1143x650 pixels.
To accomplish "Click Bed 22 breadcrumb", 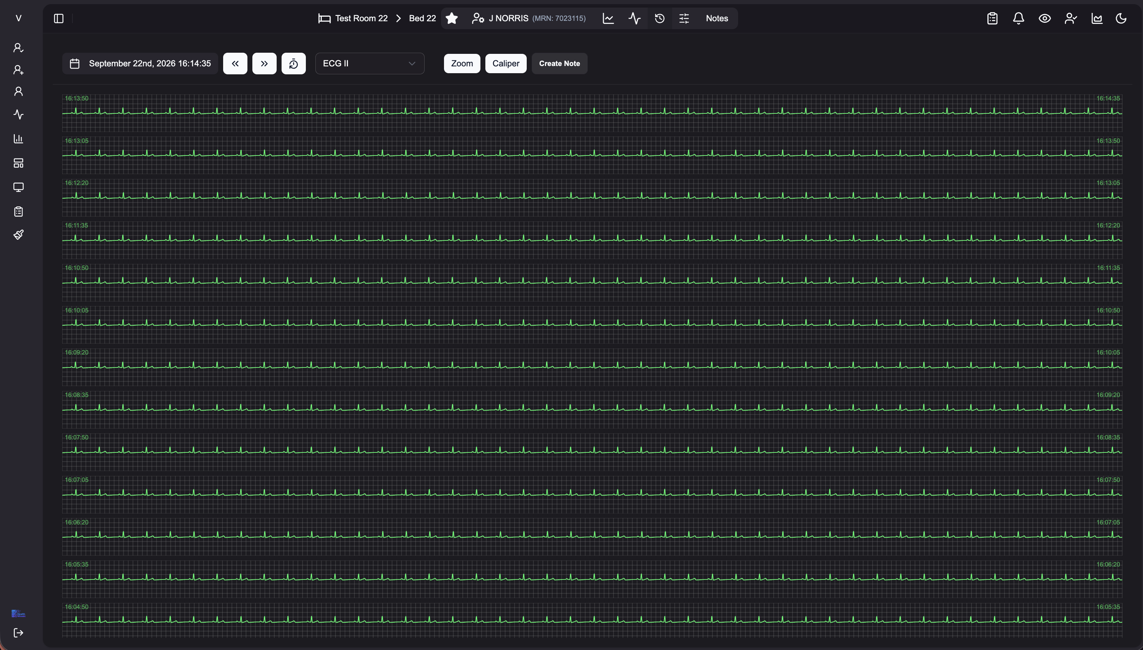I will click(x=422, y=18).
